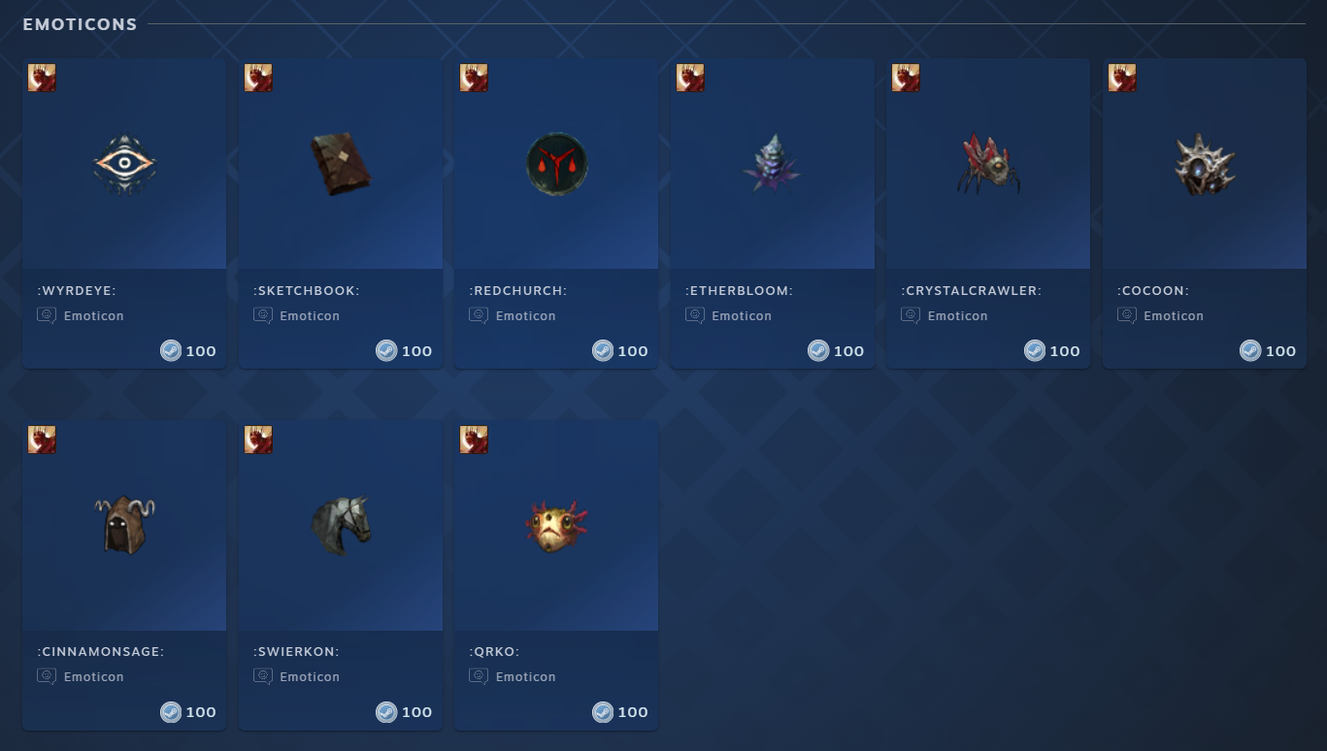Choose the ETHERBLOOM crystal flower emoticon
Screen dimensions: 1327x751
(773, 163)
